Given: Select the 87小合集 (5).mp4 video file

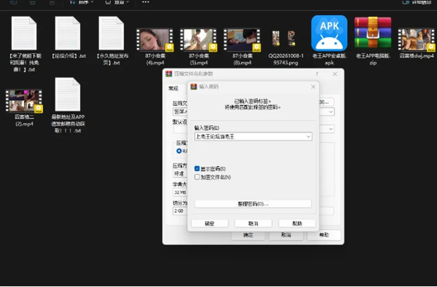Looking at the screenshot, I should [x=198, y=40].
